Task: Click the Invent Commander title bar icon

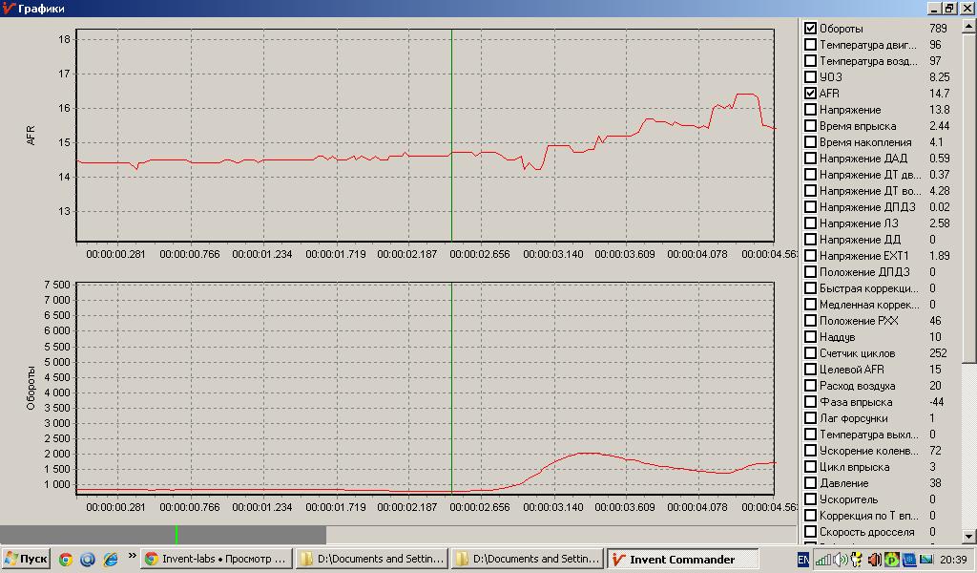Action: click(9, 8)
